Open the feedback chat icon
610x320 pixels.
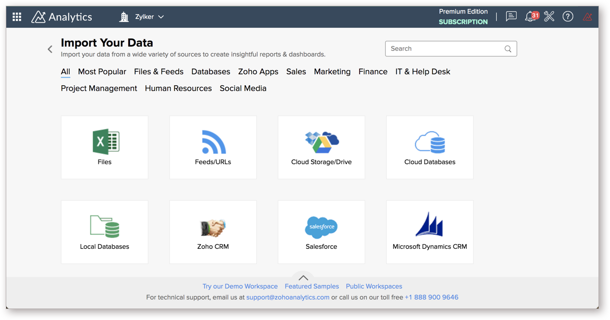tap(511, 16)
